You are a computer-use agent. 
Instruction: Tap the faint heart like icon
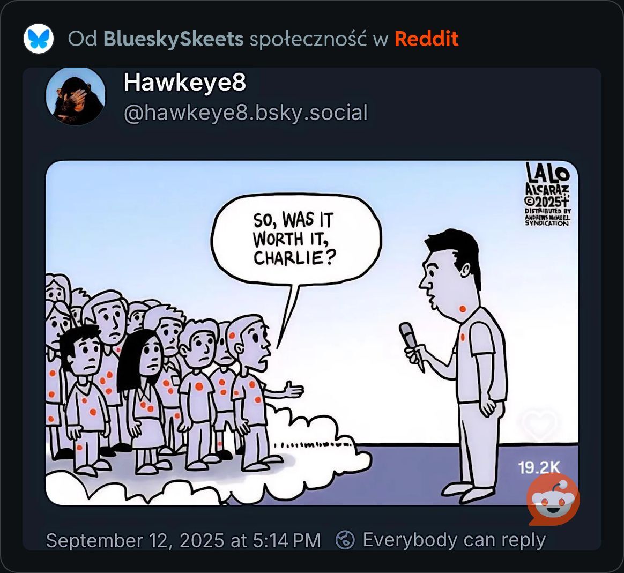[539, 424]
